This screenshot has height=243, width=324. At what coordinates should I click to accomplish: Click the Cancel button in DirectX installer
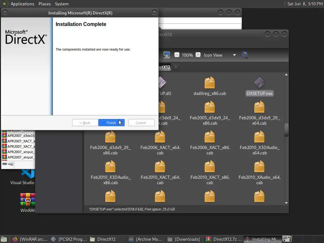click(x=141, y=122)
